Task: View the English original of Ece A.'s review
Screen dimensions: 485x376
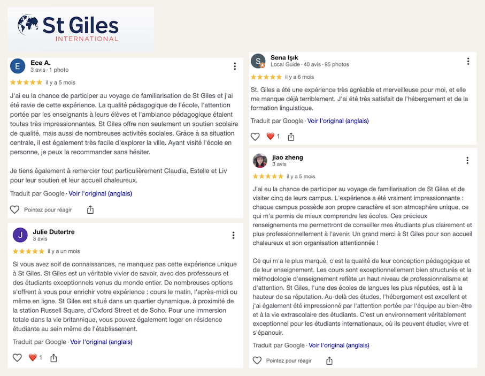Action: (100, 193)
